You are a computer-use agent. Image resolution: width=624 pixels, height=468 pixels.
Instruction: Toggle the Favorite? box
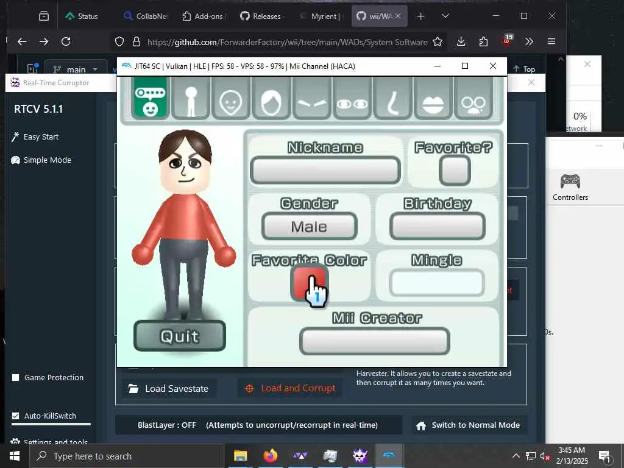455,170
